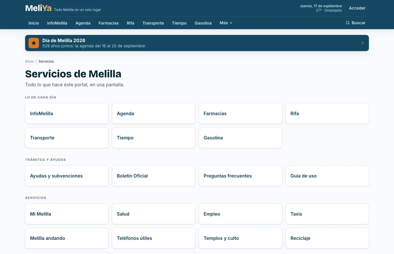Expand the Más dropdown menu
394x254 pixels.
point(226,23)
